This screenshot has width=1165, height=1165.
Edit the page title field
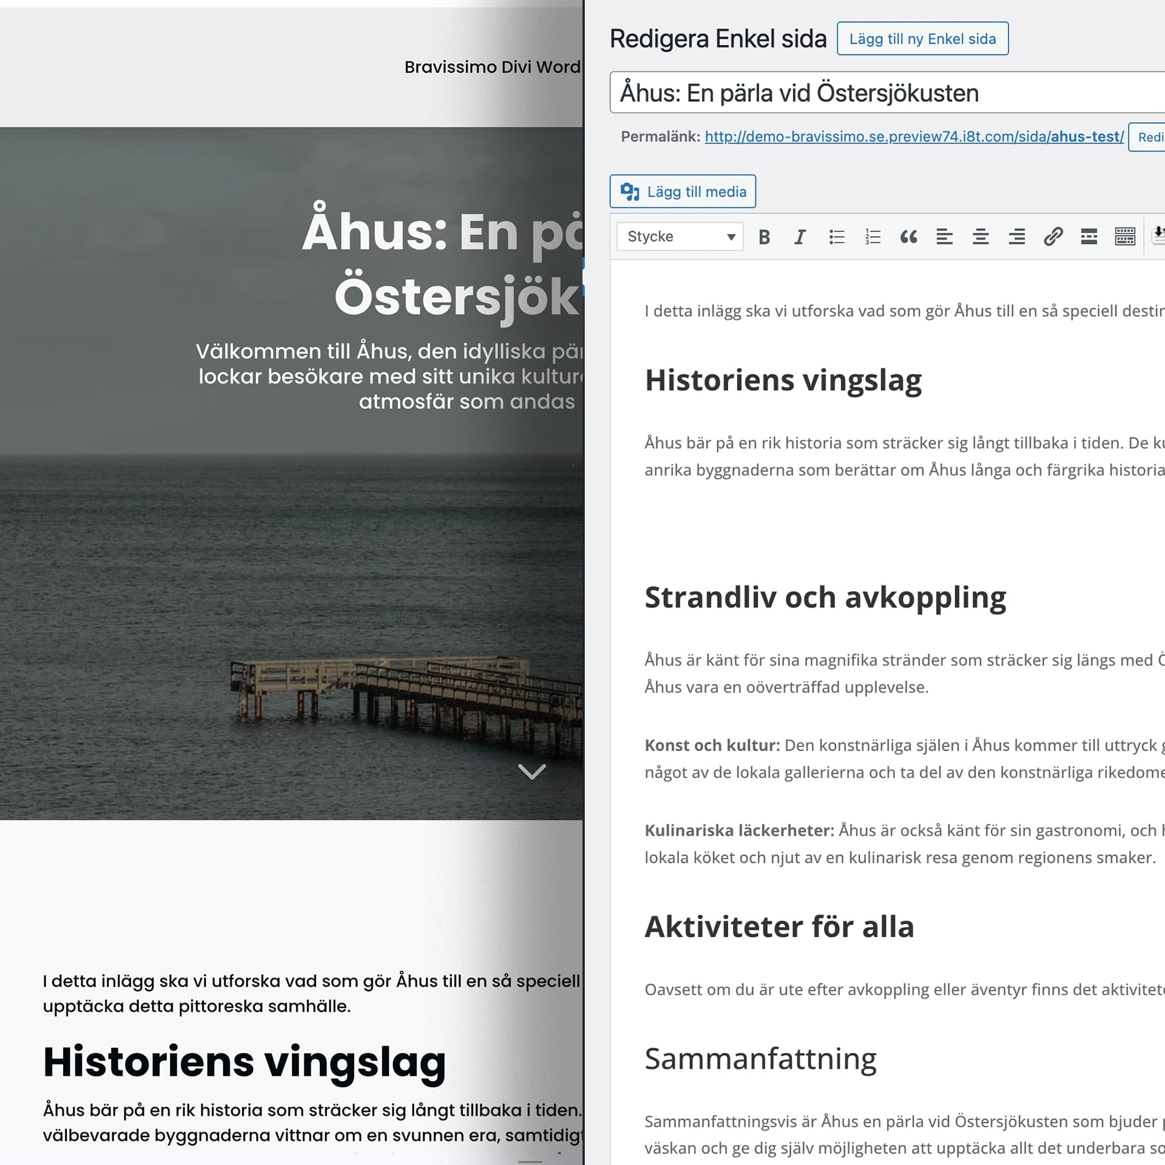point(887,93)
